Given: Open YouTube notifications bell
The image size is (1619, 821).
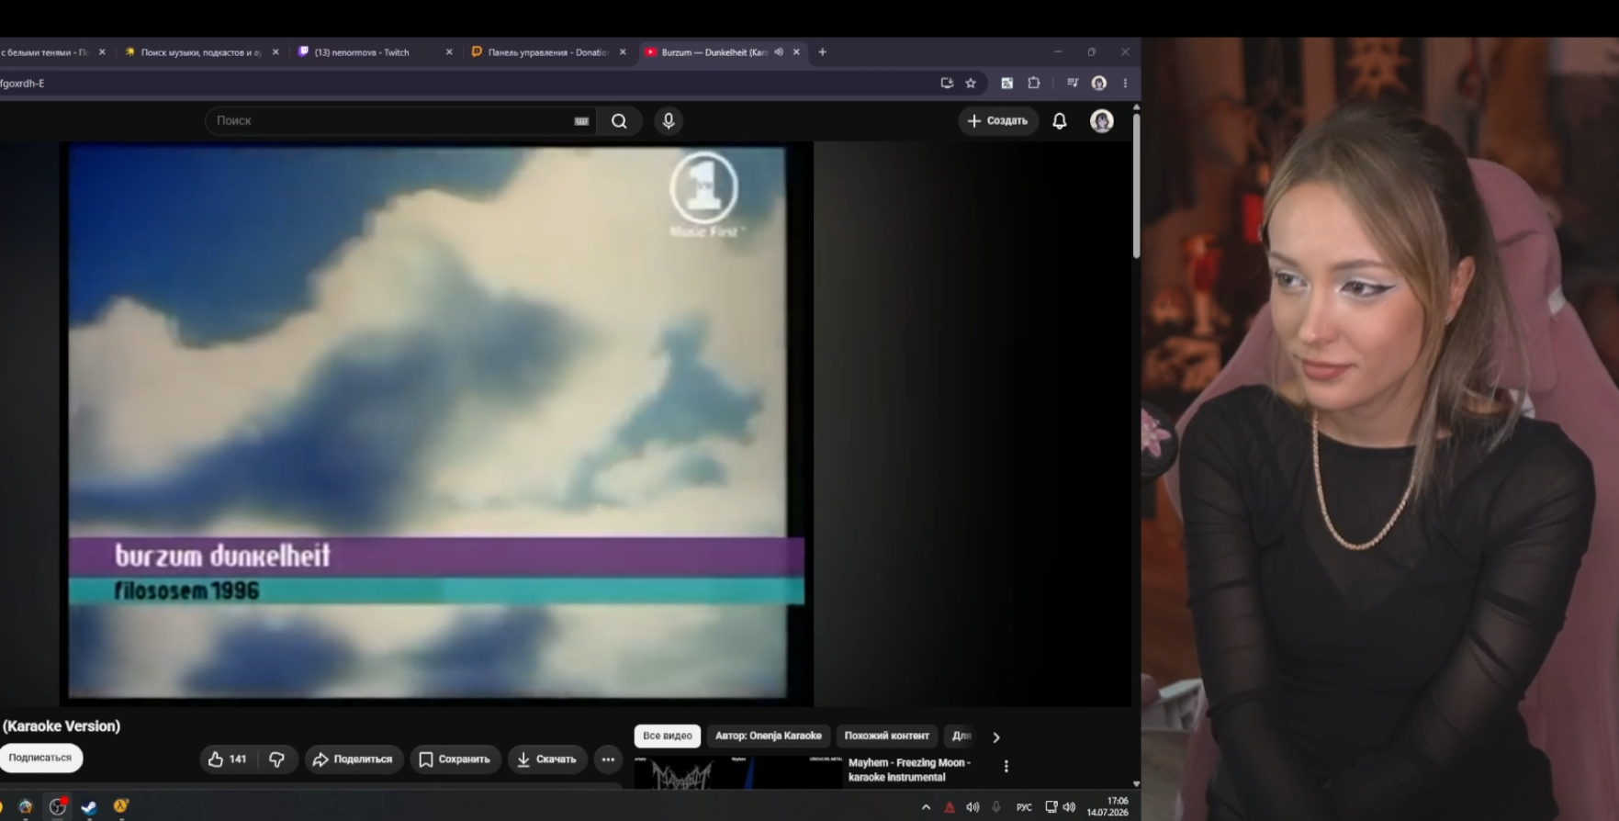Looking at the screenshot, I should 1060,121.
